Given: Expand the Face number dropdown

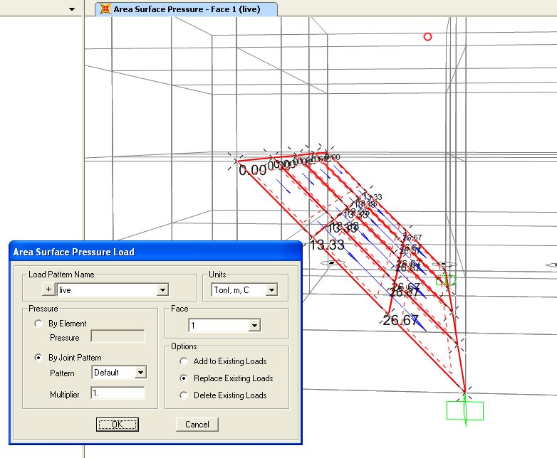Looking at the screenshot, I should click(254, 325).
